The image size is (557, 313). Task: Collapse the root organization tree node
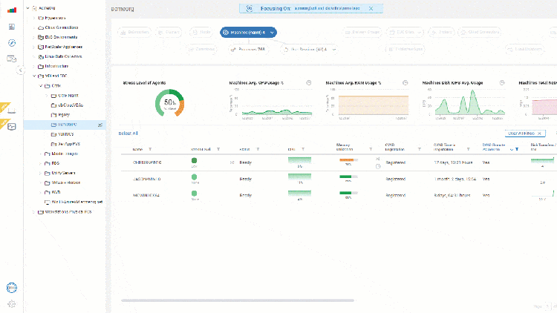(28, 8)
